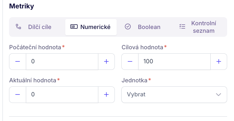Increase Počáteční hodnota with plus
The height and width of the screenshot is (121, 234).
106,61
